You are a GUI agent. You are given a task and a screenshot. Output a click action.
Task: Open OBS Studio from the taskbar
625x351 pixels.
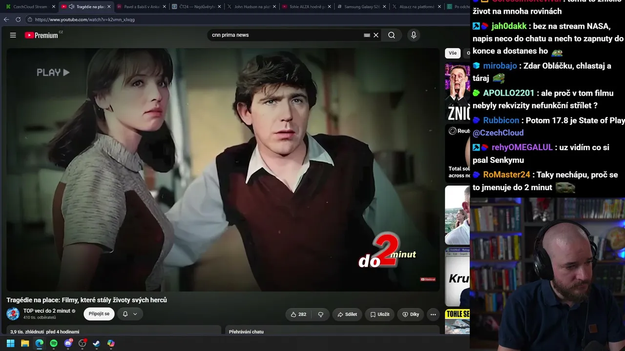pos(82,343)
